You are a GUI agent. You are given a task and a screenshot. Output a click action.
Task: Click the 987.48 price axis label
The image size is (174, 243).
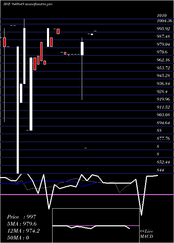[x=164, y=36]
